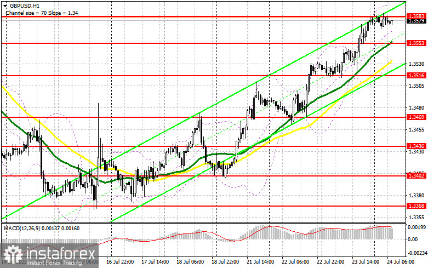Viewport: 428px width, 268px height.
Task: Click the 22 Jul 22:00 time label
Action: click(330, 262)
